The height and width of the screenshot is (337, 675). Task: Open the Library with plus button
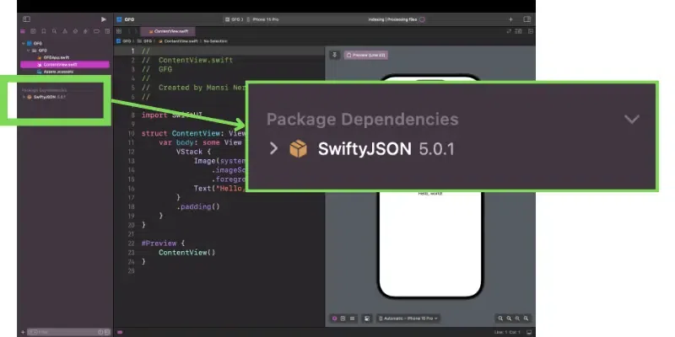point(511,19)
